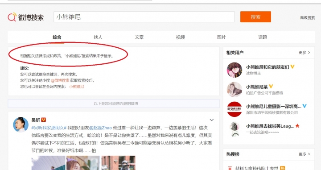The image size is (321, 170).
Task: Click red star badge beside 小熊维尼去找啦芙
Action: [x=297, y=126]
